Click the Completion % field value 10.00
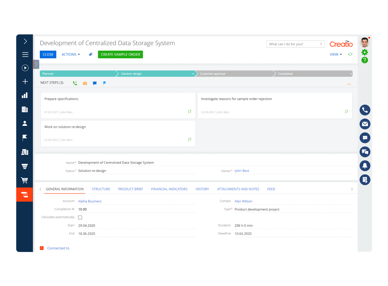Viewport: 388px width, 286px height. 137,209
